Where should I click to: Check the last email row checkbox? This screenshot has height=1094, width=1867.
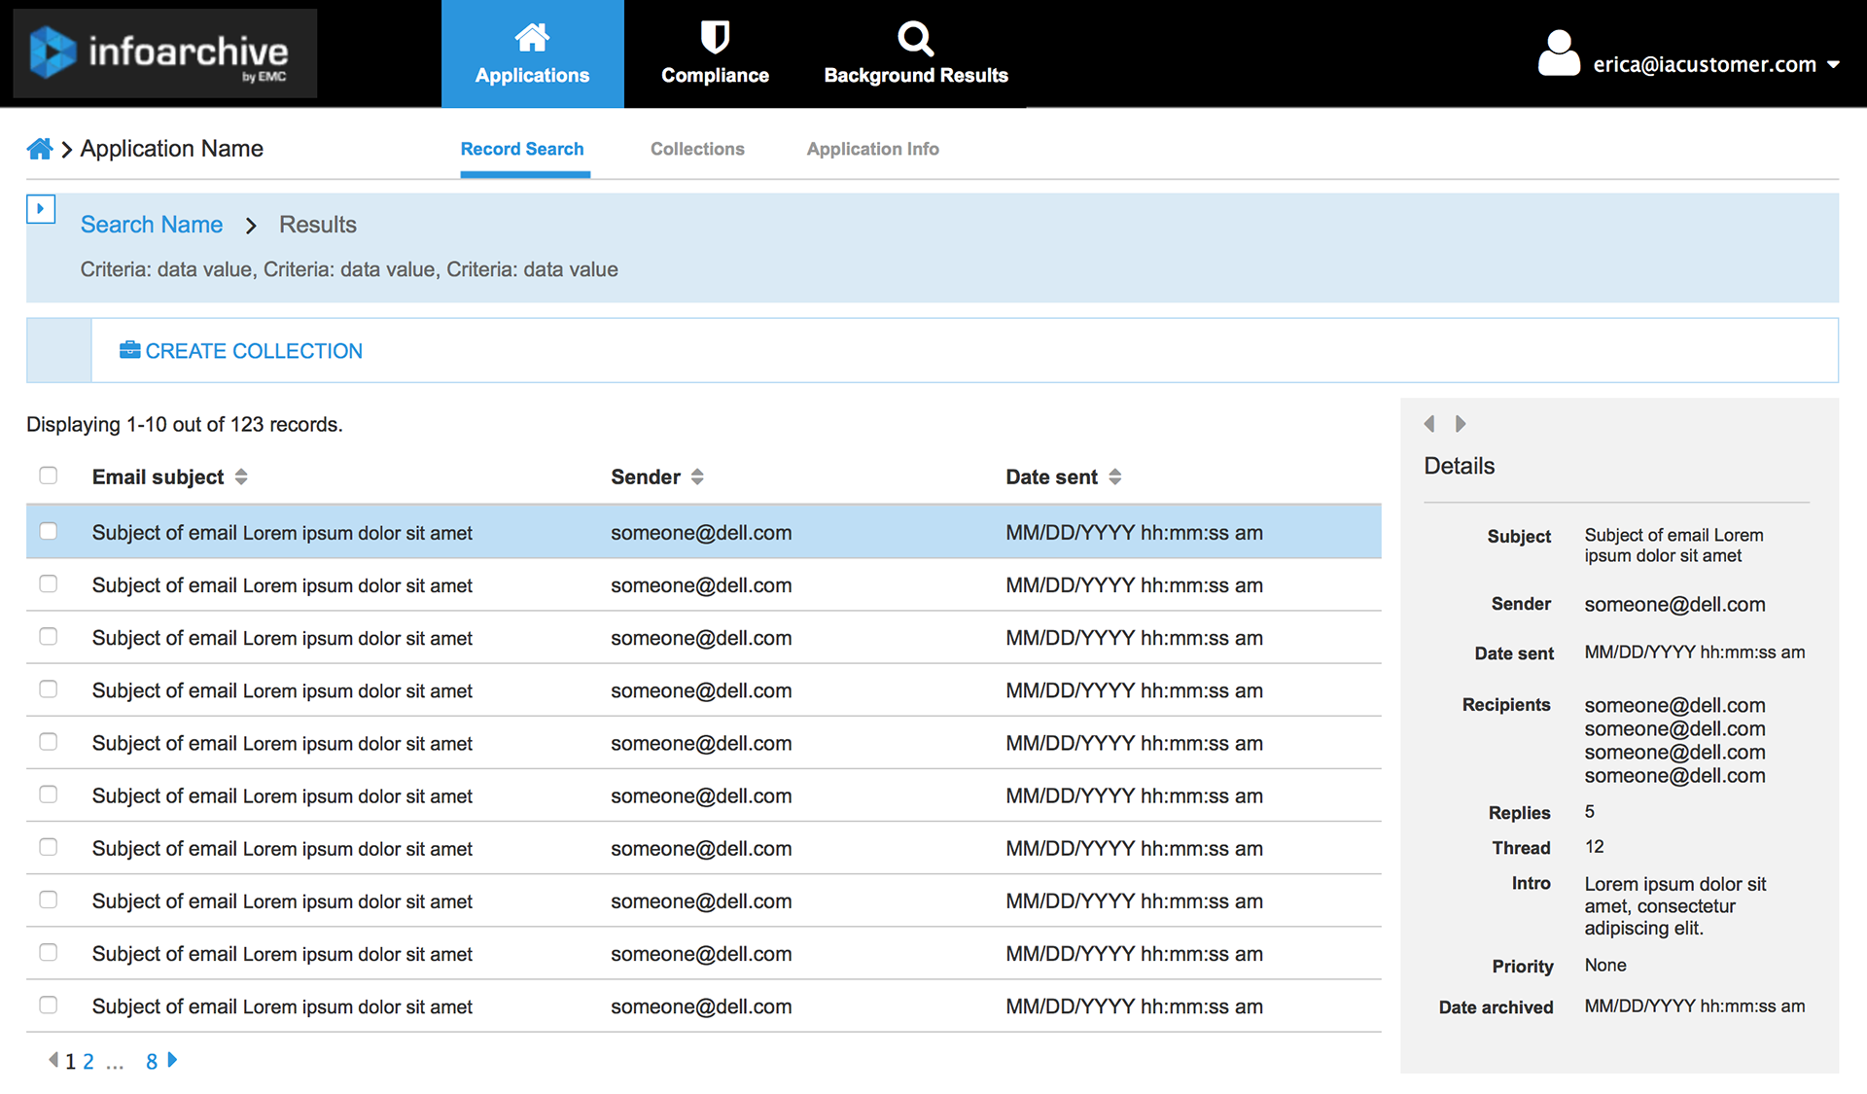[x=49, y=1006]
